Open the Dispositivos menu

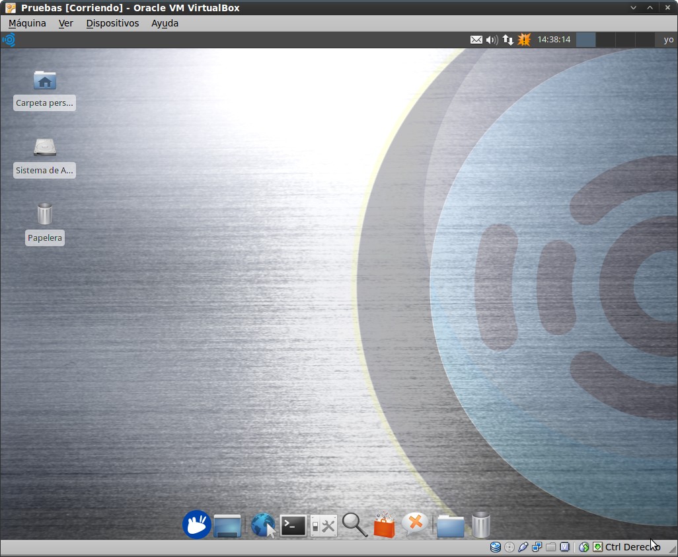pyautogui.click(x=112, y=23)
